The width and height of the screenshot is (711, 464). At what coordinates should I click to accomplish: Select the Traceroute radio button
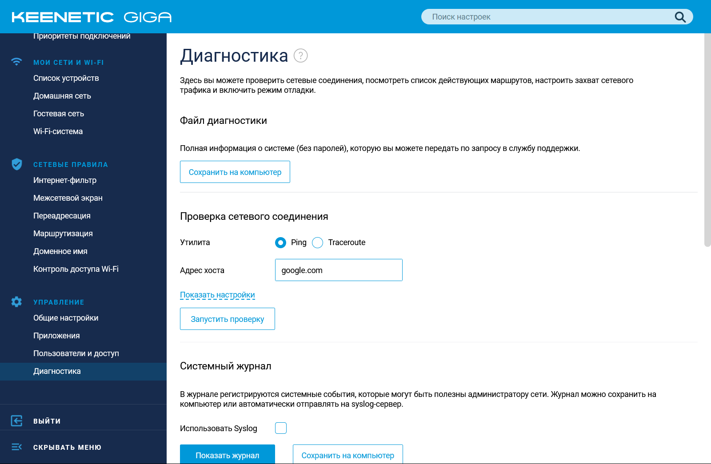point(318,242)
